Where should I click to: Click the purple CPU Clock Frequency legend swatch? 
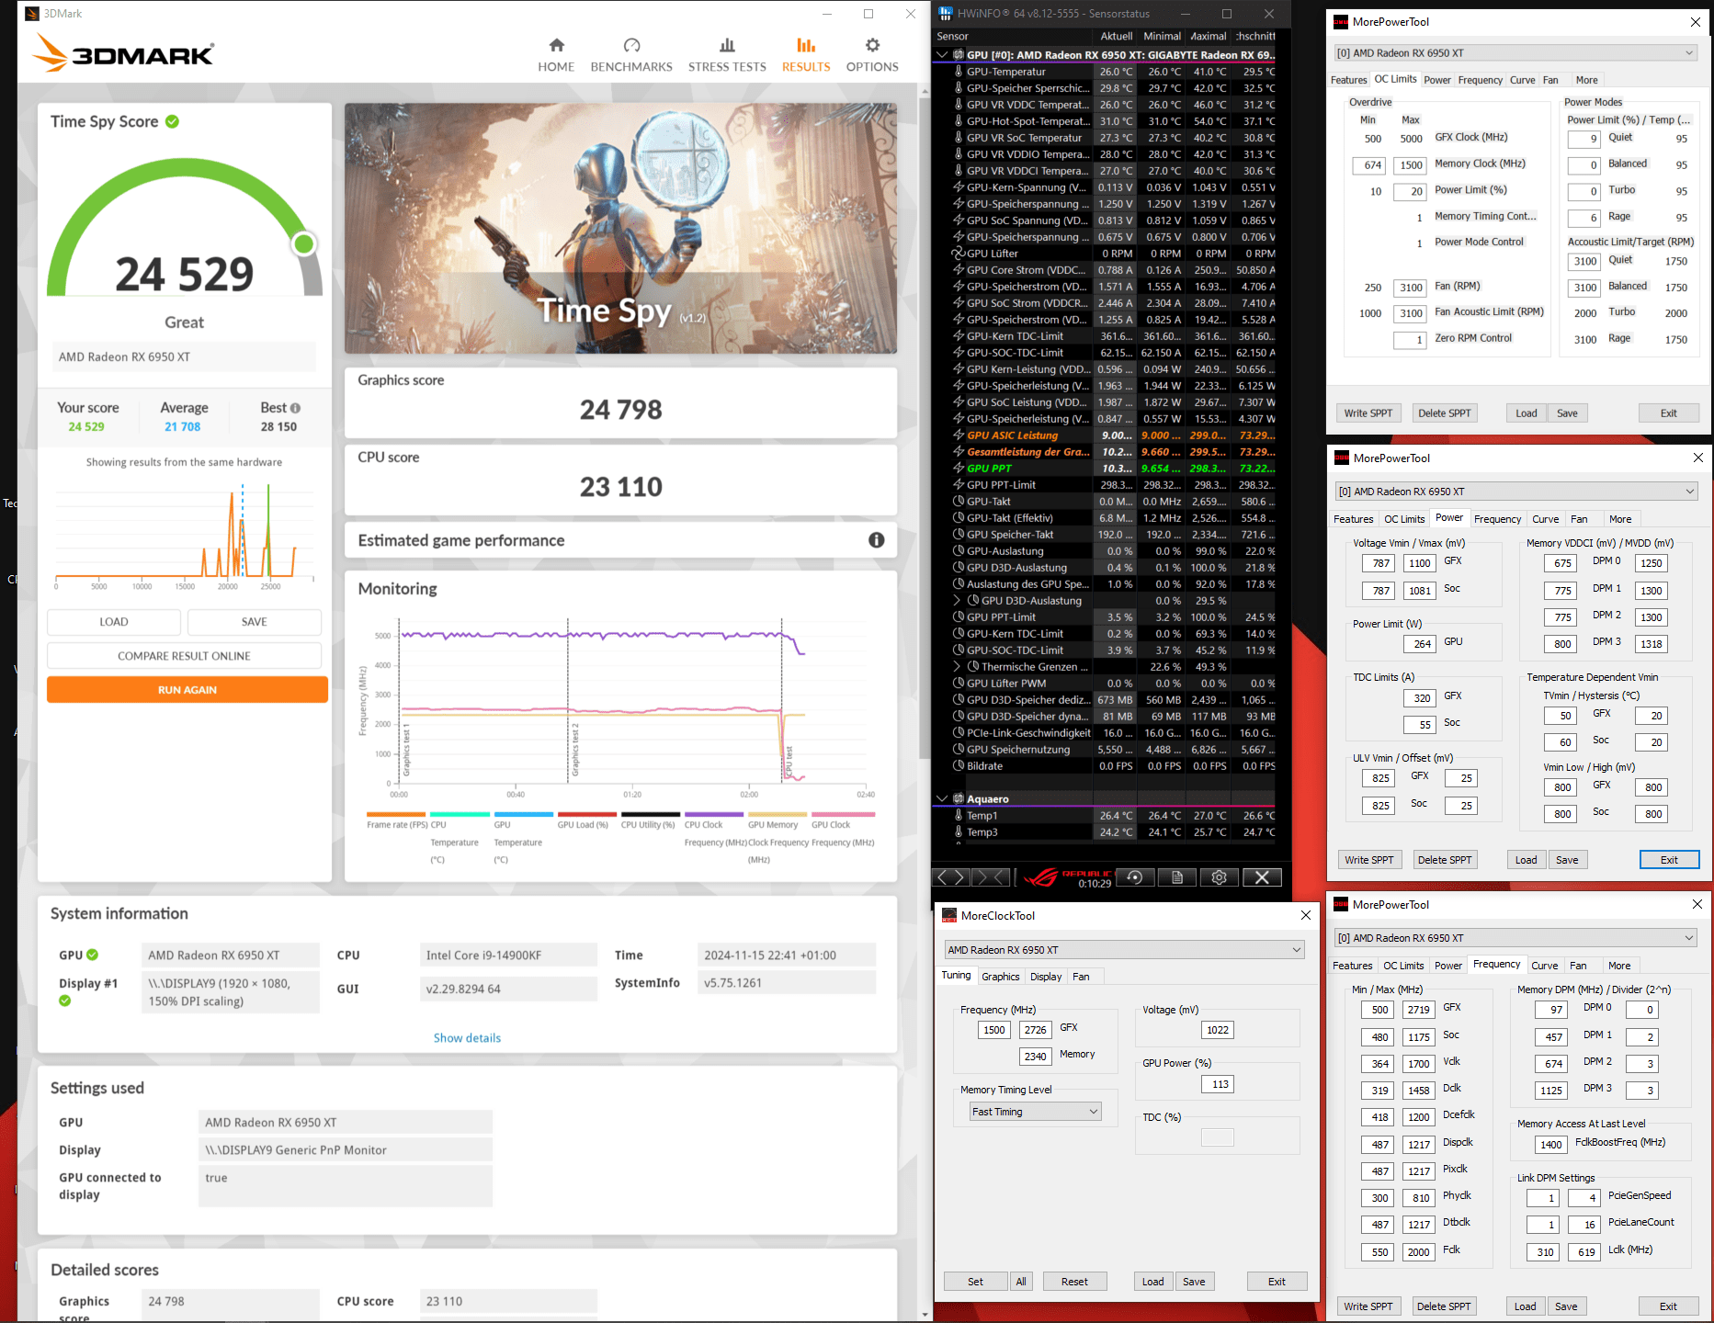[x=714, y=815]
